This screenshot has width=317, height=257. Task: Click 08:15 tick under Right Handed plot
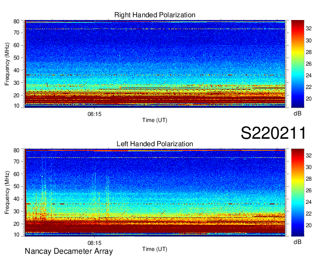pyautogui.click(x=95, y=114)
